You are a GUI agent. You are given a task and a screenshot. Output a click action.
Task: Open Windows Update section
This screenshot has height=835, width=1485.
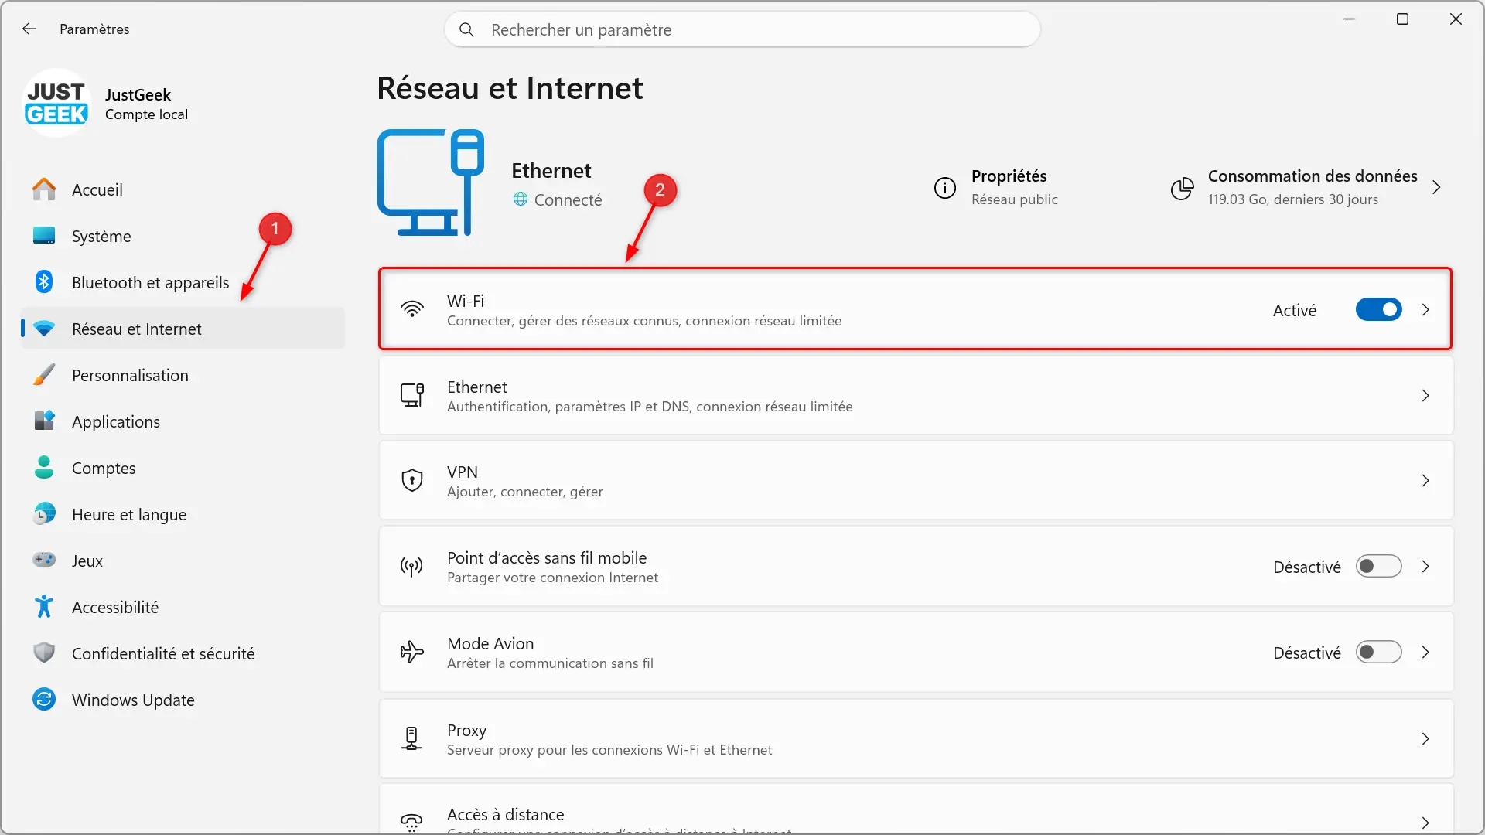point(183,700)
